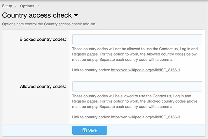208x139 pixels.
Task: Click the Allowed country codes explanation paragraph
Action: pos(135,101)
